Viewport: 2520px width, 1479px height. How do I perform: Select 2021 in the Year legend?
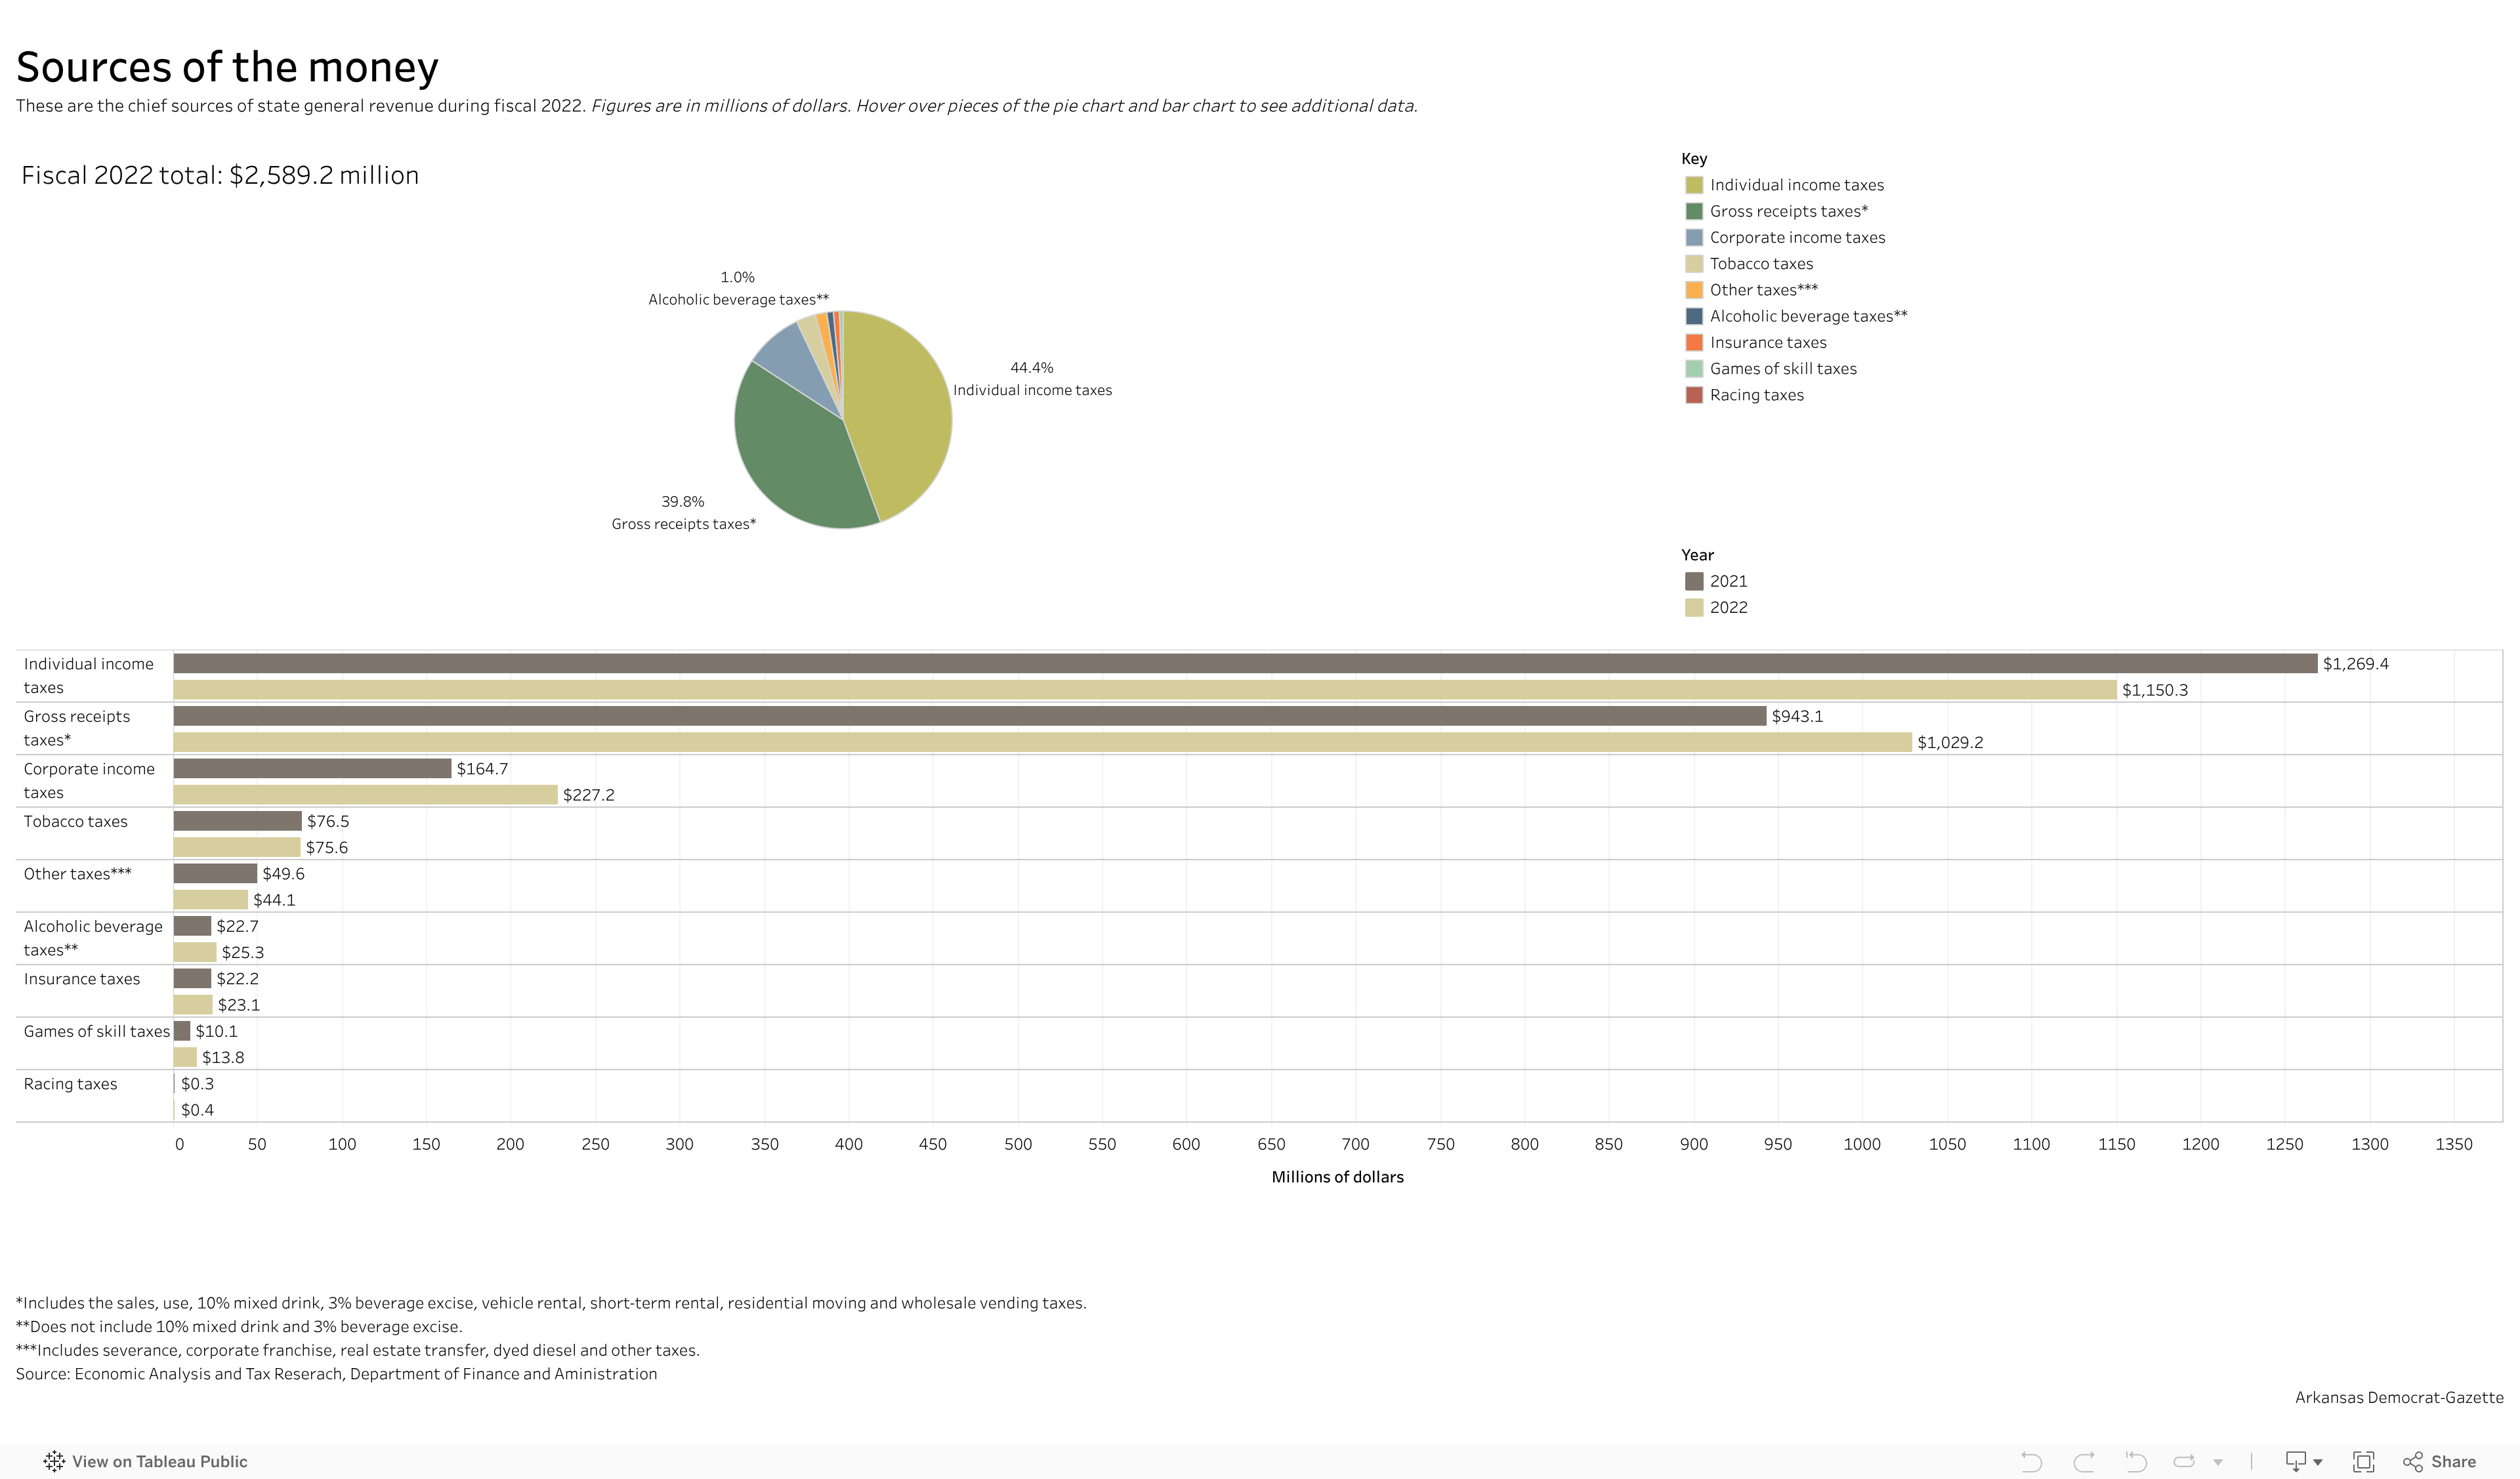click(x=1727, y=581)
